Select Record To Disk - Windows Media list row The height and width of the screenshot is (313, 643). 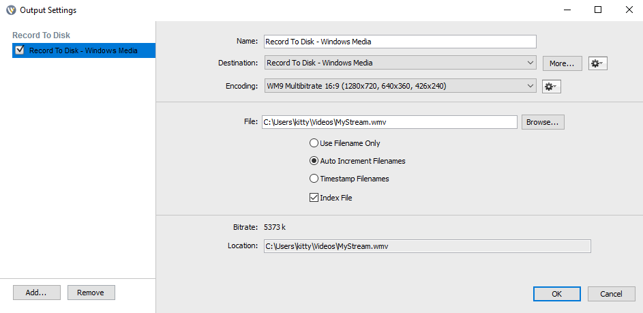pos(84,50)
